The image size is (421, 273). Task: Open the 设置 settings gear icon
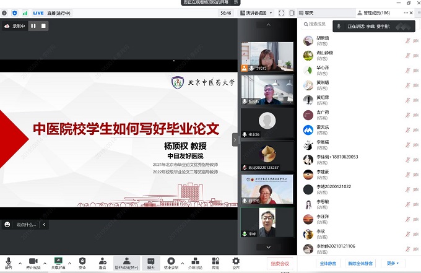[x=235, y=261]
